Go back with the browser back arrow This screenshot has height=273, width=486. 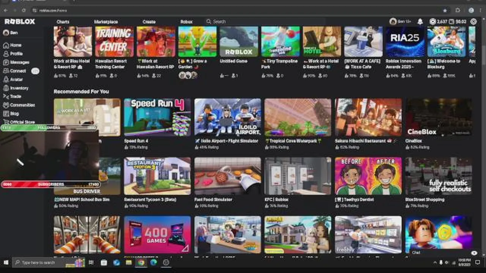(x=5, y=10)
